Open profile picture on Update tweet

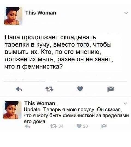tap(12, 110)
